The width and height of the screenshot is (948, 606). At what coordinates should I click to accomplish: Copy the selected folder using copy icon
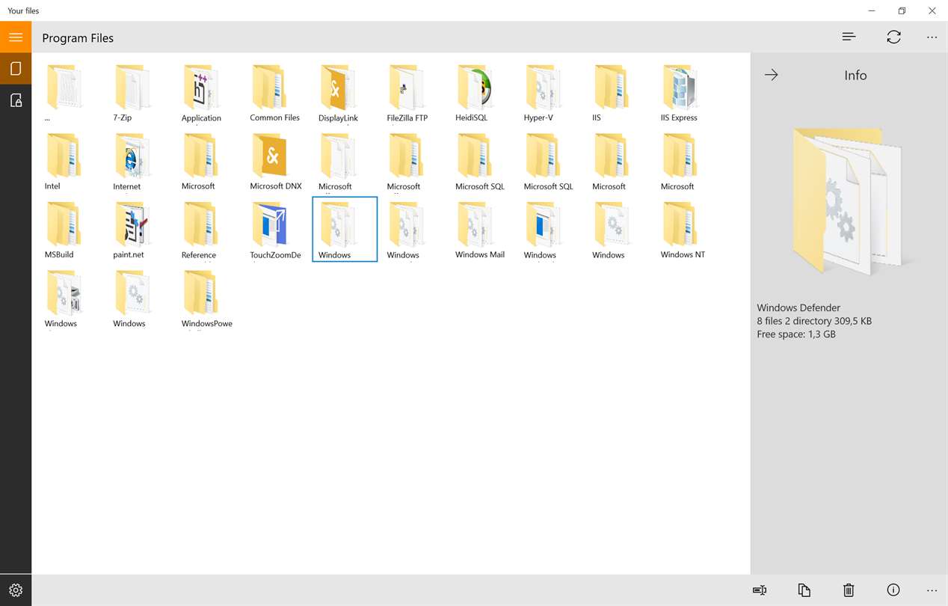point(804,590)
